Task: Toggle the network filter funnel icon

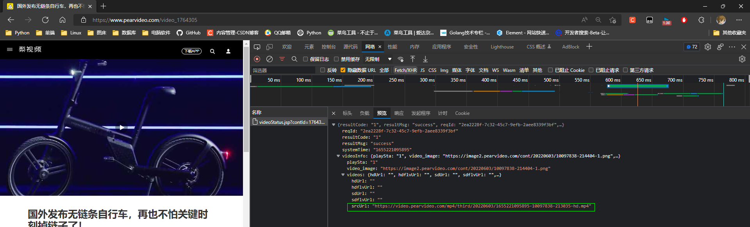Action: click(282, 59)
